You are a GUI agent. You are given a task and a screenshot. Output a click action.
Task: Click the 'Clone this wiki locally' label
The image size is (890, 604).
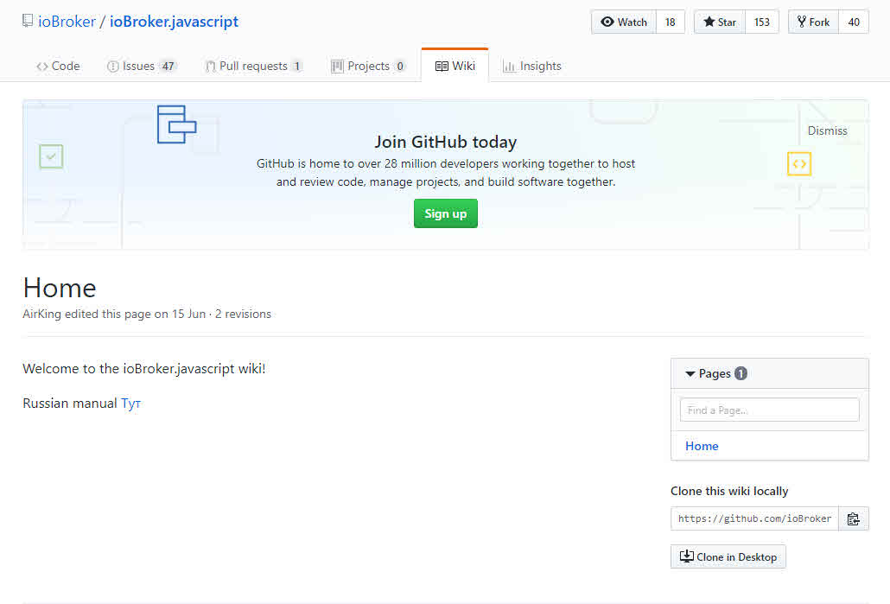click(729, 491)
